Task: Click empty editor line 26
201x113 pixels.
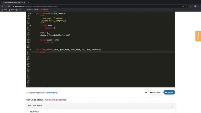Action: (103, 57)
